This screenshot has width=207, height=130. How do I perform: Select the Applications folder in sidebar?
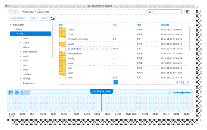click(29, 83)
